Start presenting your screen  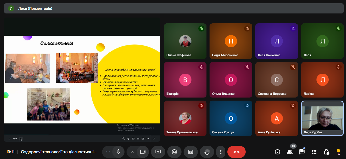tap(158, 152)
